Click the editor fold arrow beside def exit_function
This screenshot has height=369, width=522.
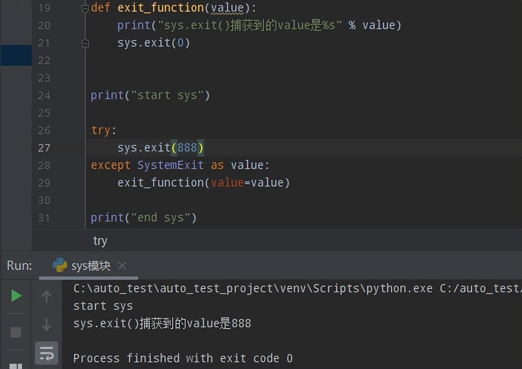point(85,7)
